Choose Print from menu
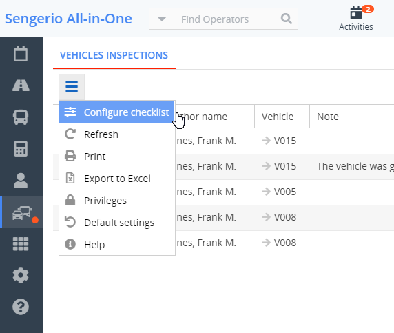394x333 pixels. [x=117, y=157]
